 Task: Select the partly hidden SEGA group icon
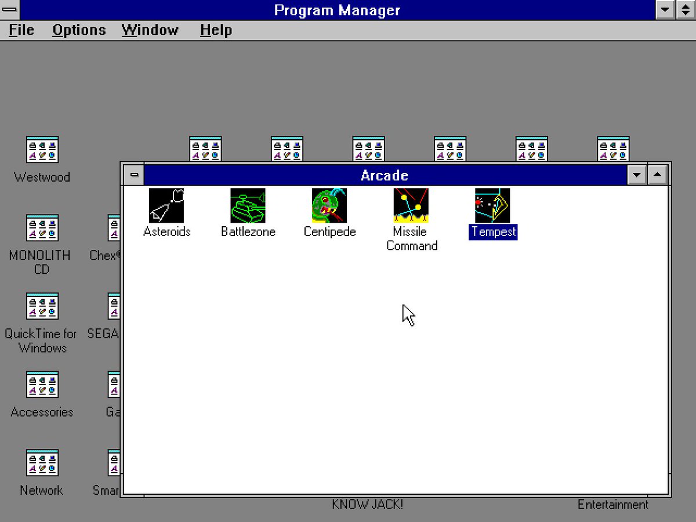(x=114, y=306)
